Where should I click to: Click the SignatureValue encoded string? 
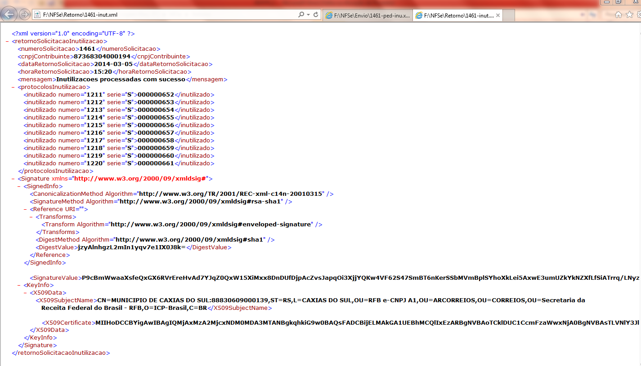(x=361, y=278)
